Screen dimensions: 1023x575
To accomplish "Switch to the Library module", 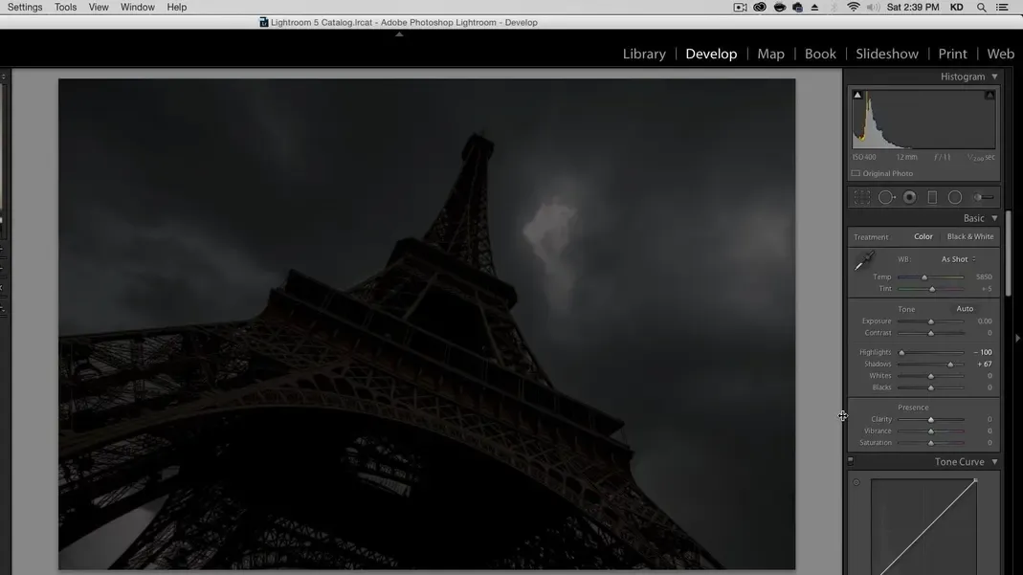I will (644, 54).
